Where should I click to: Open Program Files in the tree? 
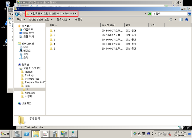pos(32,79)
